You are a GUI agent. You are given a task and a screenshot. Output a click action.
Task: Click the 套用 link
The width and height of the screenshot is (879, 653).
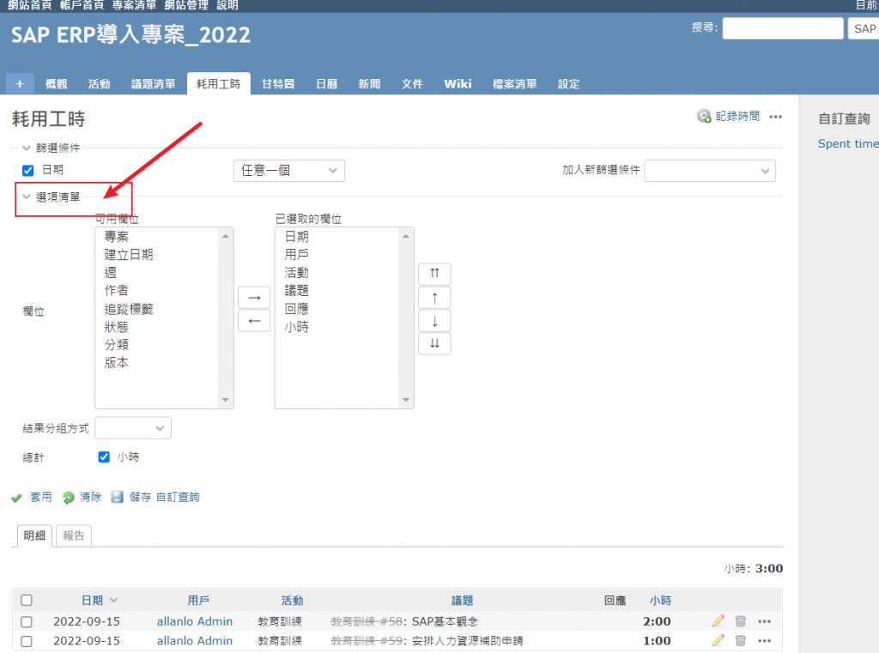point(41,497)
